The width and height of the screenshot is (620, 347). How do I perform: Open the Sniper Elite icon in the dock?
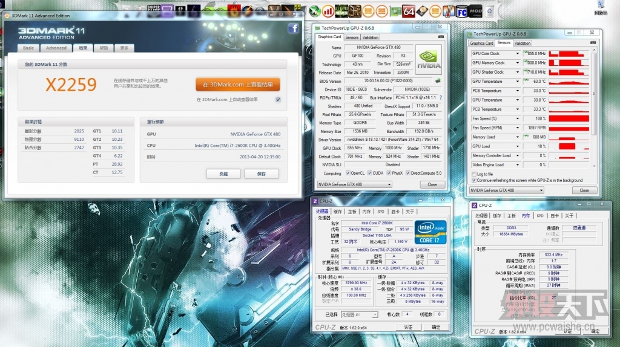[x=153, y=11]
